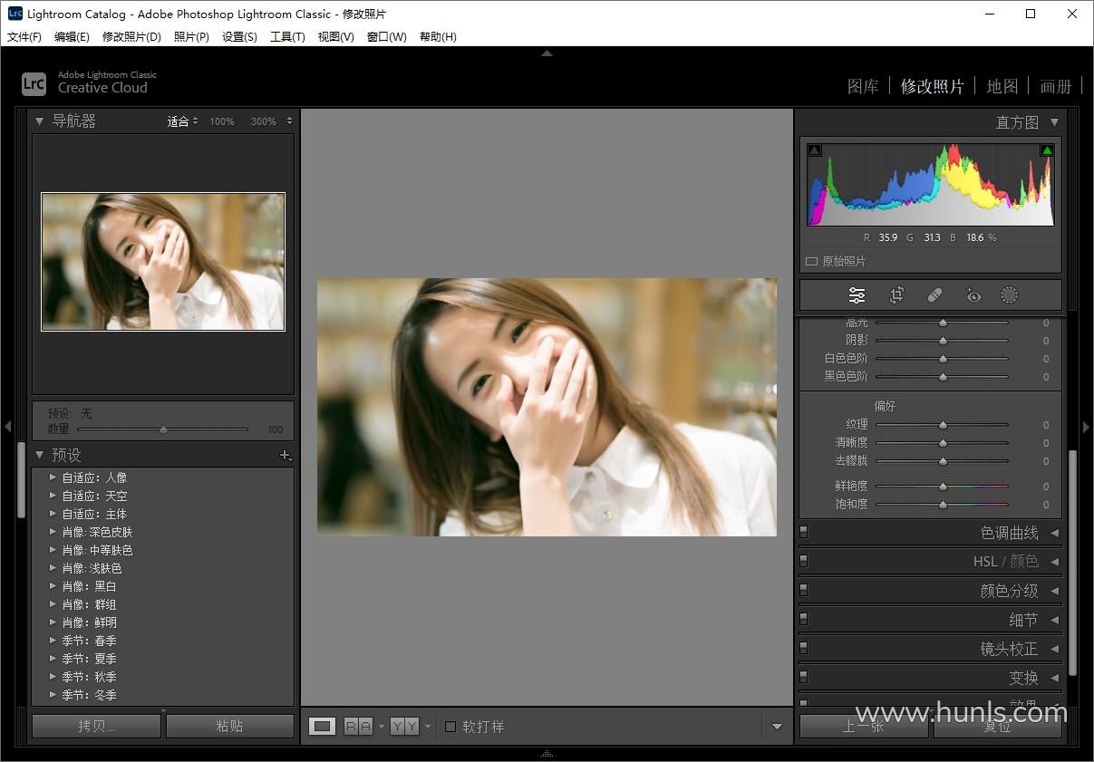Click the right panel vertical scrollbar
The image size is (1094, 762).
point(1073,562)
